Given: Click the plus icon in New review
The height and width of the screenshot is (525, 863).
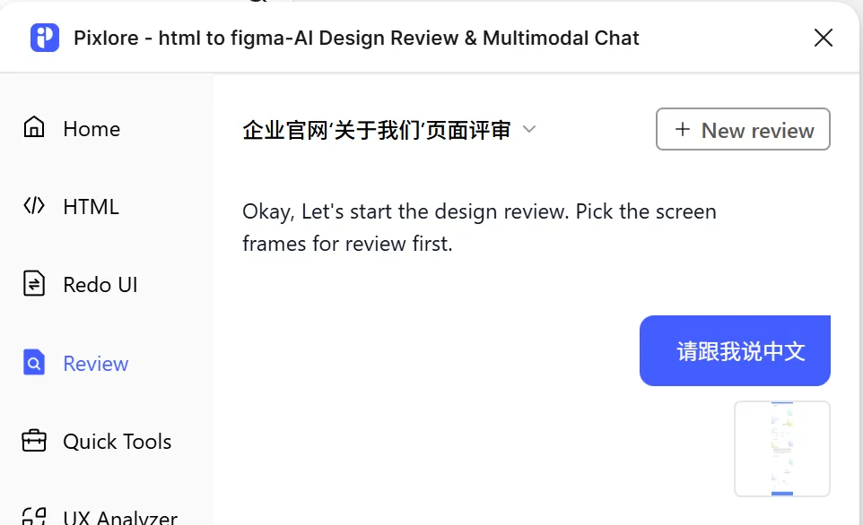Looking at the screenshot, I should pos(683,129).
